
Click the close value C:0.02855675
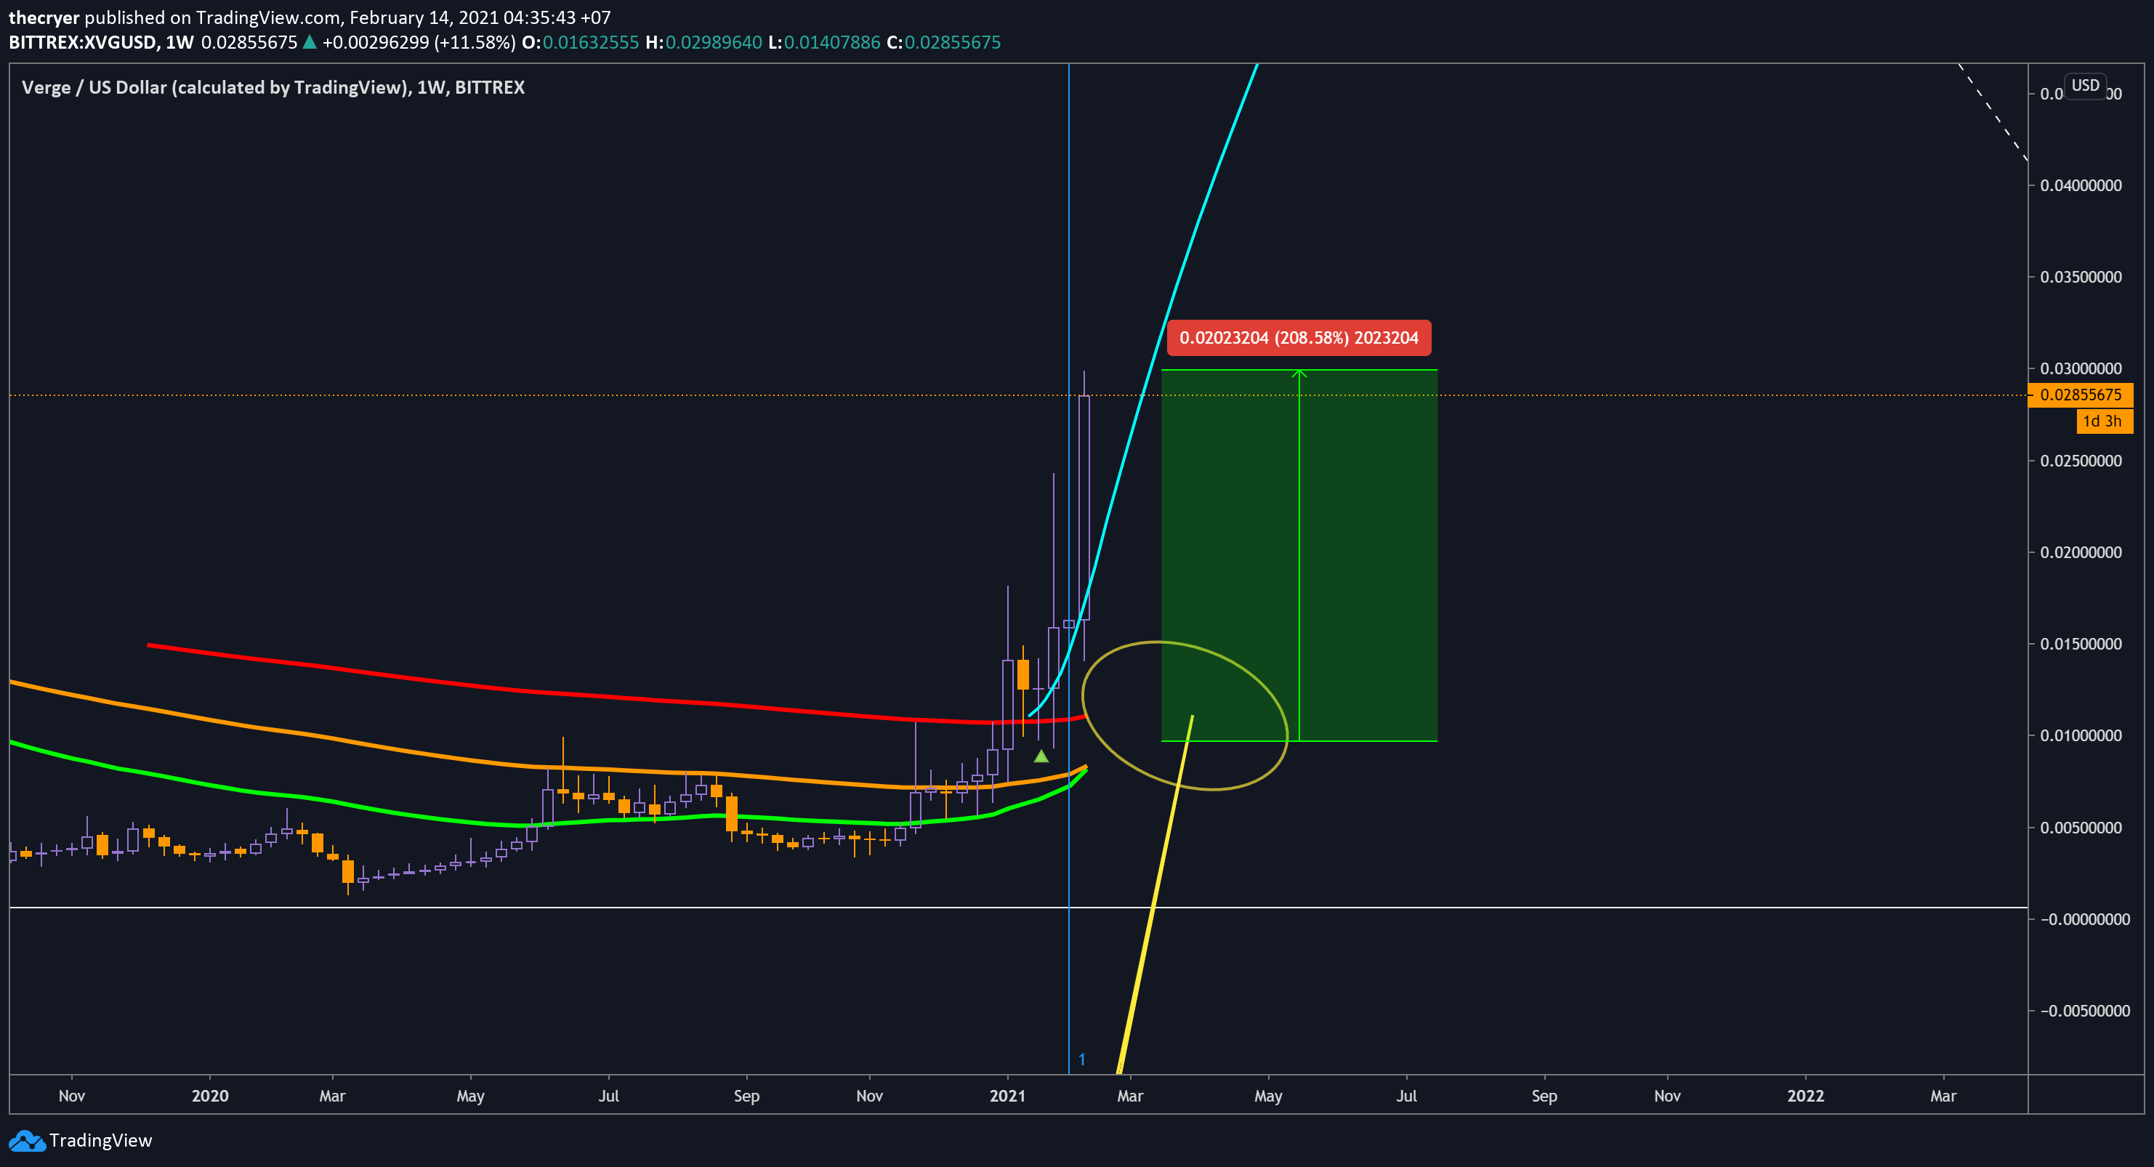tap(944, 43)
